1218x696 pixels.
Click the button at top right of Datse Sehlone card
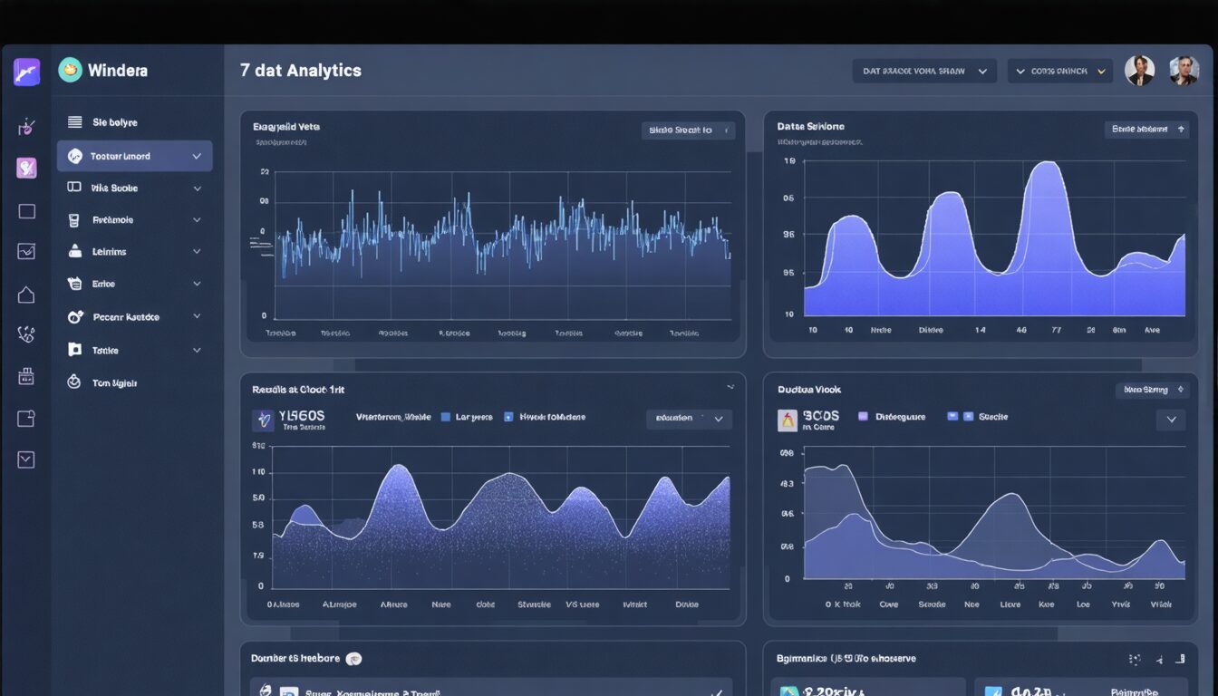pyautogui.click(x=1146, y=130)
